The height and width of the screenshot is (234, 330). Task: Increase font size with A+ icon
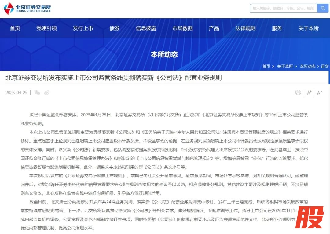tap(309, 93)
